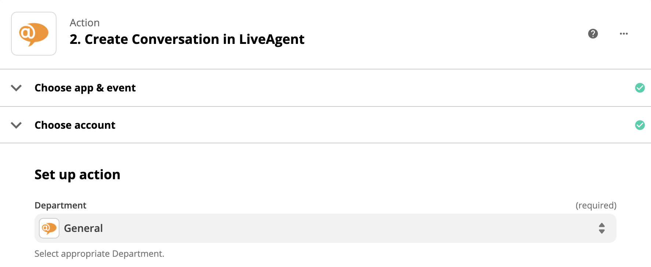Expand the Choose account chevron
The width and height of the screenshot is (651, 267).
click(16, 125)
